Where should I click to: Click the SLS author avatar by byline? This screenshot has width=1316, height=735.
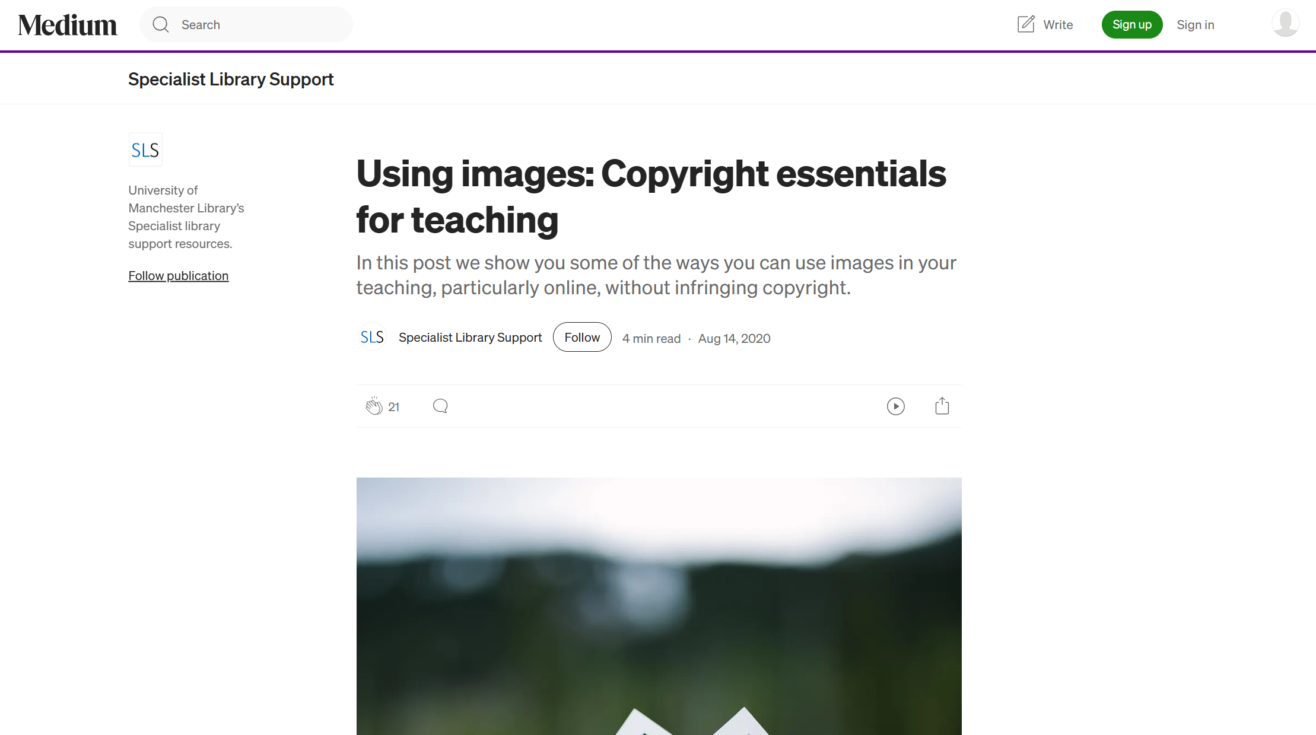(x=372, y=337)
